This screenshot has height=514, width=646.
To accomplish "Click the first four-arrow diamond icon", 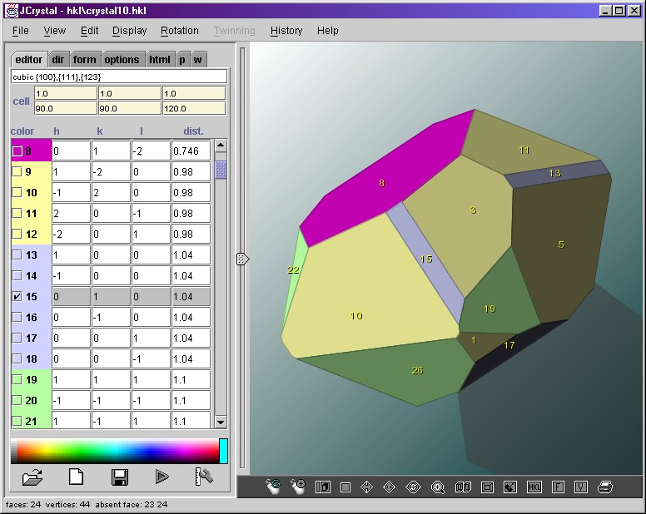I will (366, 487).
